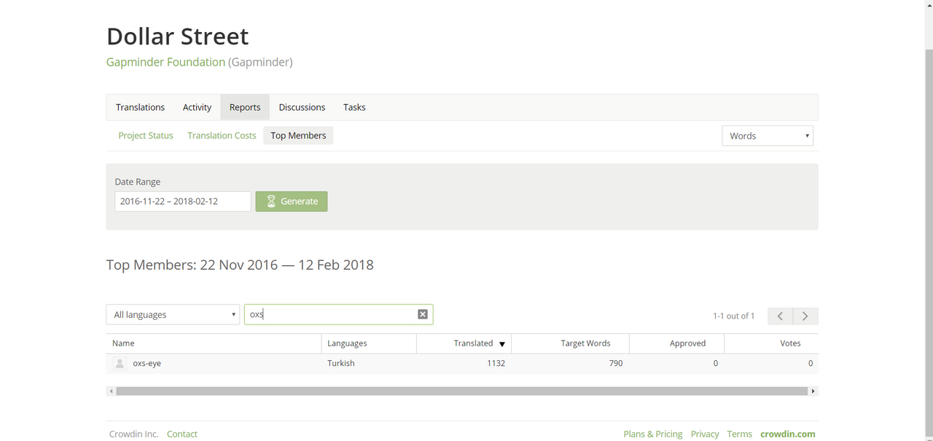Go to previous page arrow
Viewport: 933px width, 441px height.
[780, 316]
